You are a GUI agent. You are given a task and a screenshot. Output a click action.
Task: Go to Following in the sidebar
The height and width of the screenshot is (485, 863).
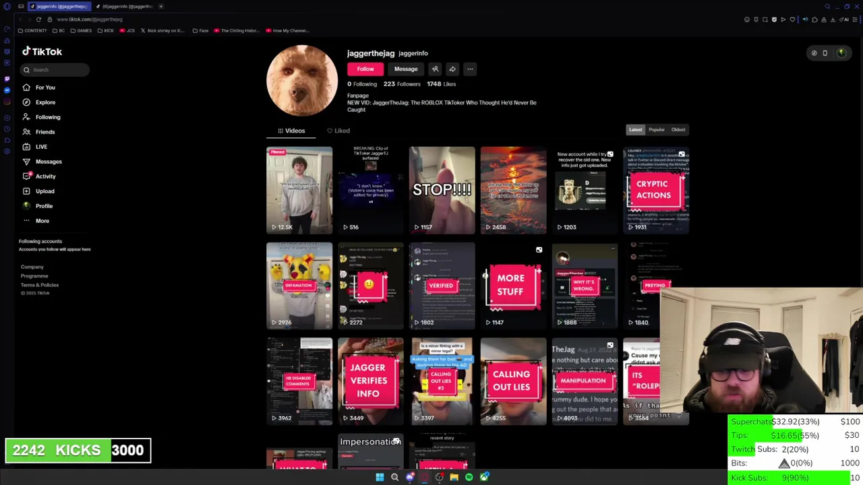(40, 117)
